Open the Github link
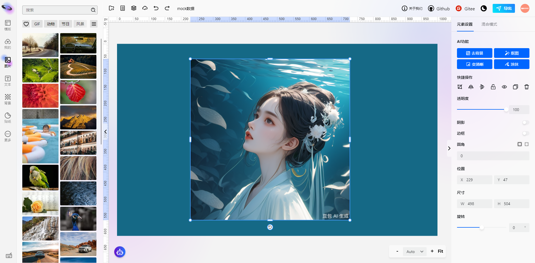The height and width of the screenshot is (263, 535). pos(439,9)
